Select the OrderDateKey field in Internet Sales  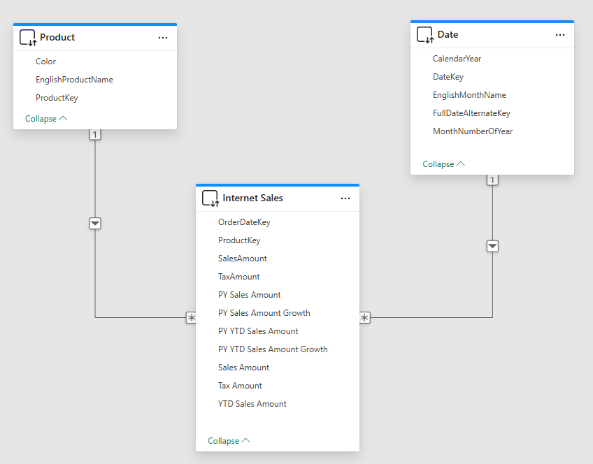coord(244,222)
